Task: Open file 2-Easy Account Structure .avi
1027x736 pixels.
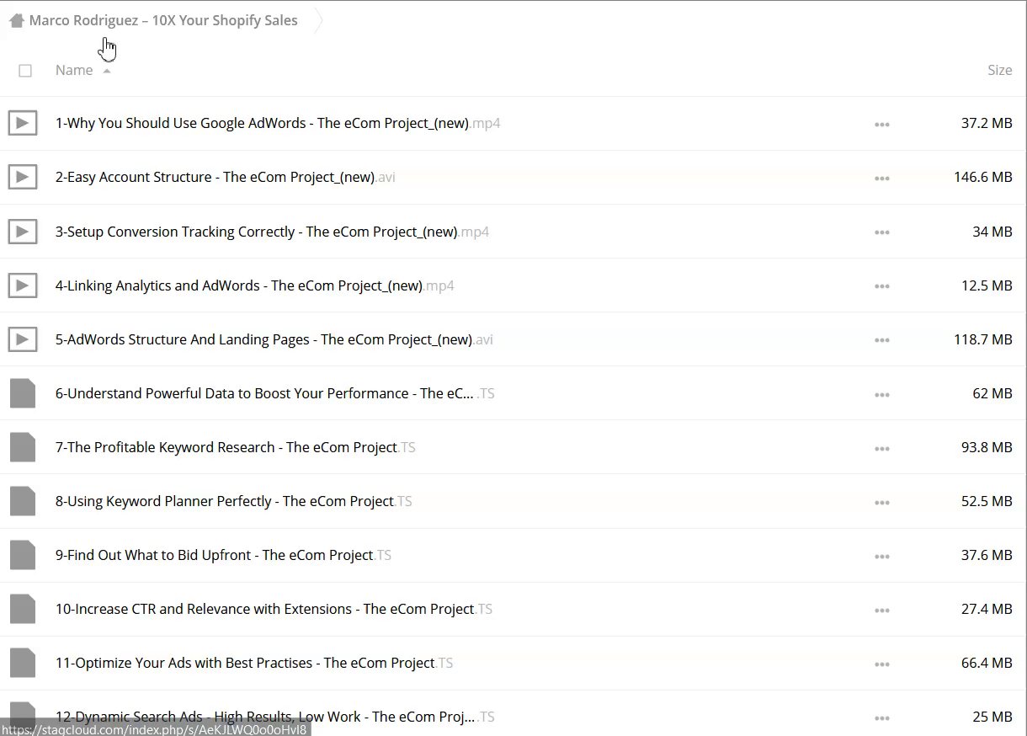Action: 226,177
